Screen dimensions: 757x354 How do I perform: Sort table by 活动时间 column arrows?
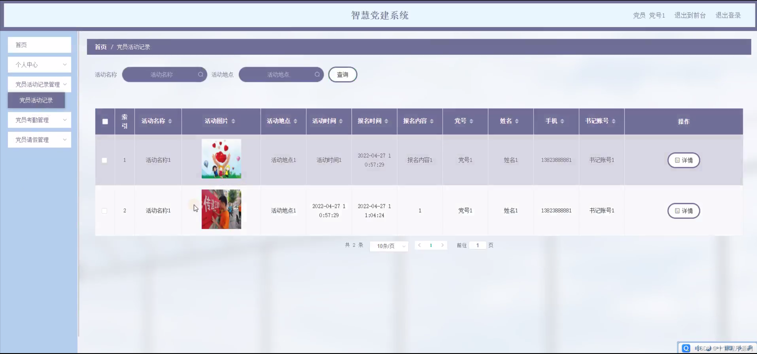pos(341,121)
